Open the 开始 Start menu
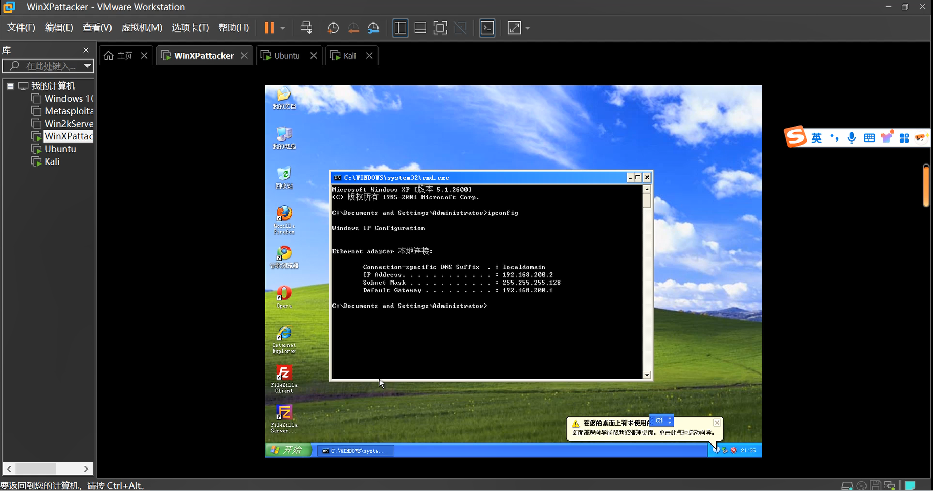The height and width of the screenshot is (491, 933). point(288,450)
